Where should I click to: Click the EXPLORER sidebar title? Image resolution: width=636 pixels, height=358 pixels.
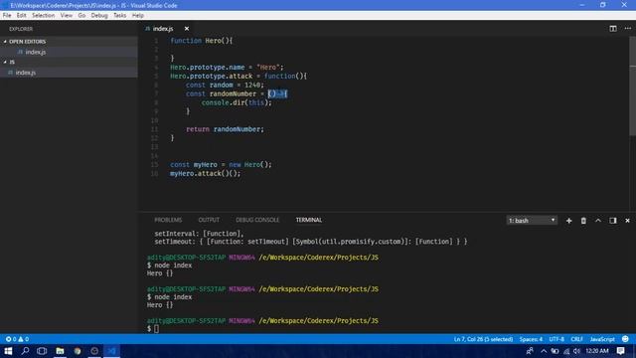point(21,29)
